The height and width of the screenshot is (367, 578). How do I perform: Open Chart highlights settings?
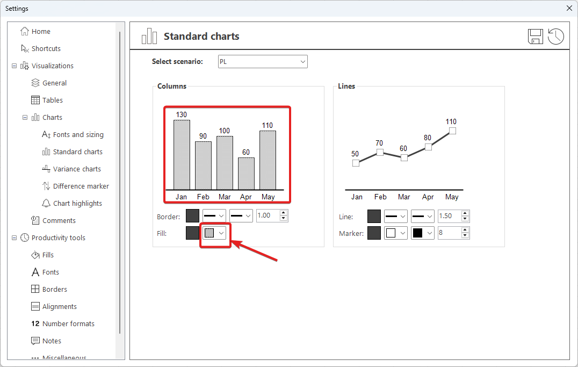77,203
